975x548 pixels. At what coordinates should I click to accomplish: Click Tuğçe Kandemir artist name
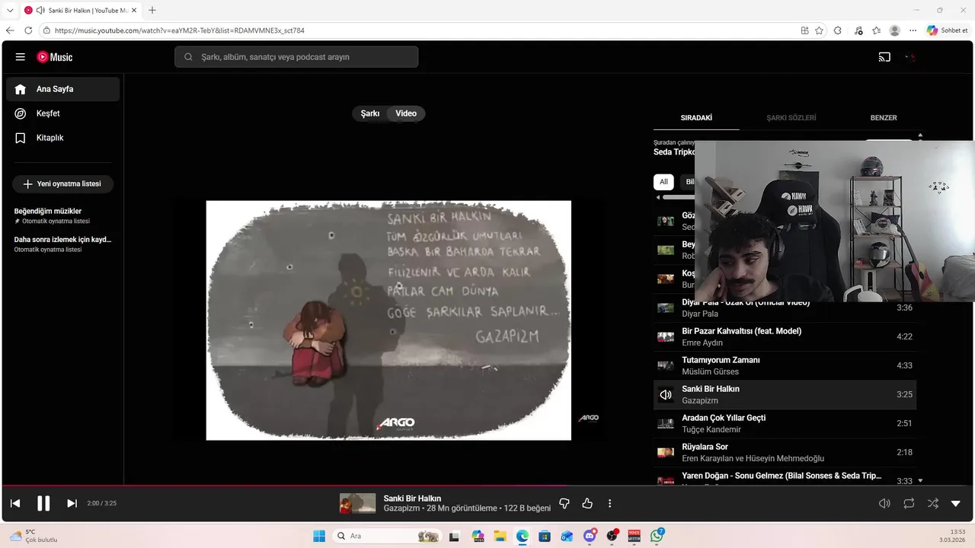pos(711,429)
